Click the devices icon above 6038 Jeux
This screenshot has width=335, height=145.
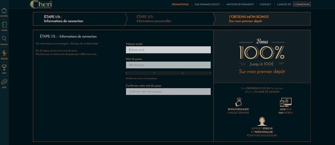pos(286,102)
